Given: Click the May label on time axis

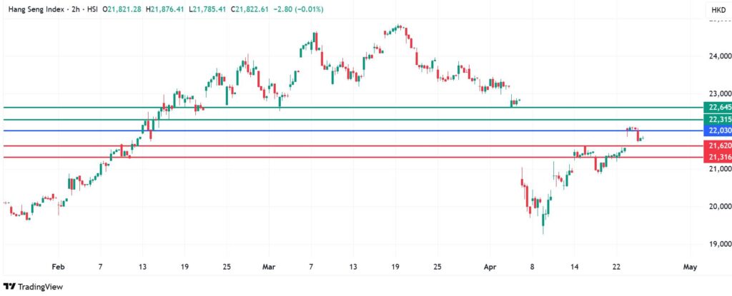Looking at the screenshot, I should [x=690, y=267].
